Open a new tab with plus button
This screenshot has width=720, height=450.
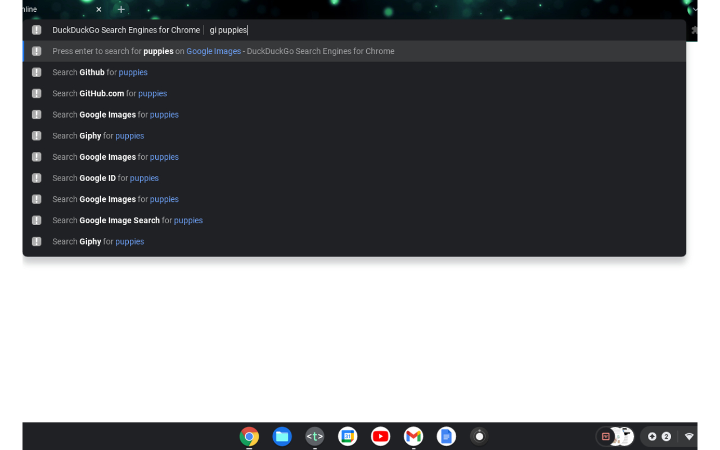(x=121, y=10)
